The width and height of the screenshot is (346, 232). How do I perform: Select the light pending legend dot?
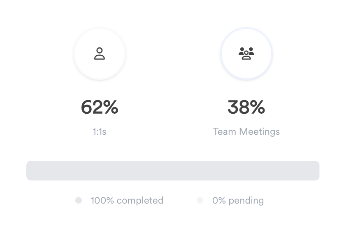pyautogui.click(x=200, y=200)
